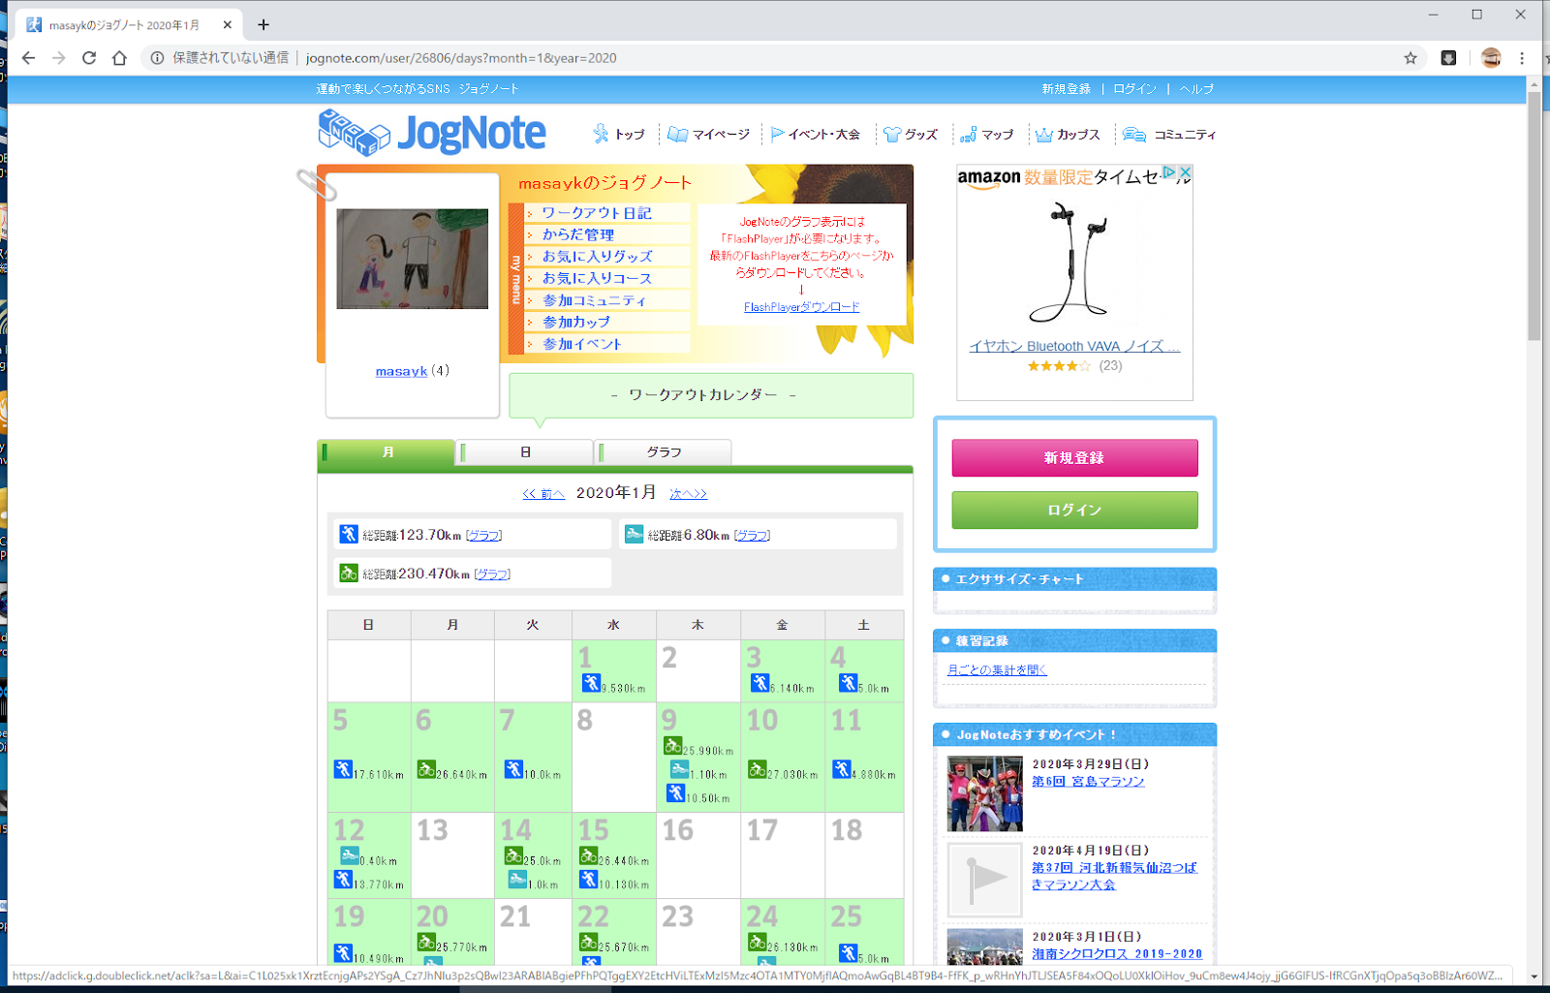Open コミュニティ in the navigation bar

coord(1169,135)
